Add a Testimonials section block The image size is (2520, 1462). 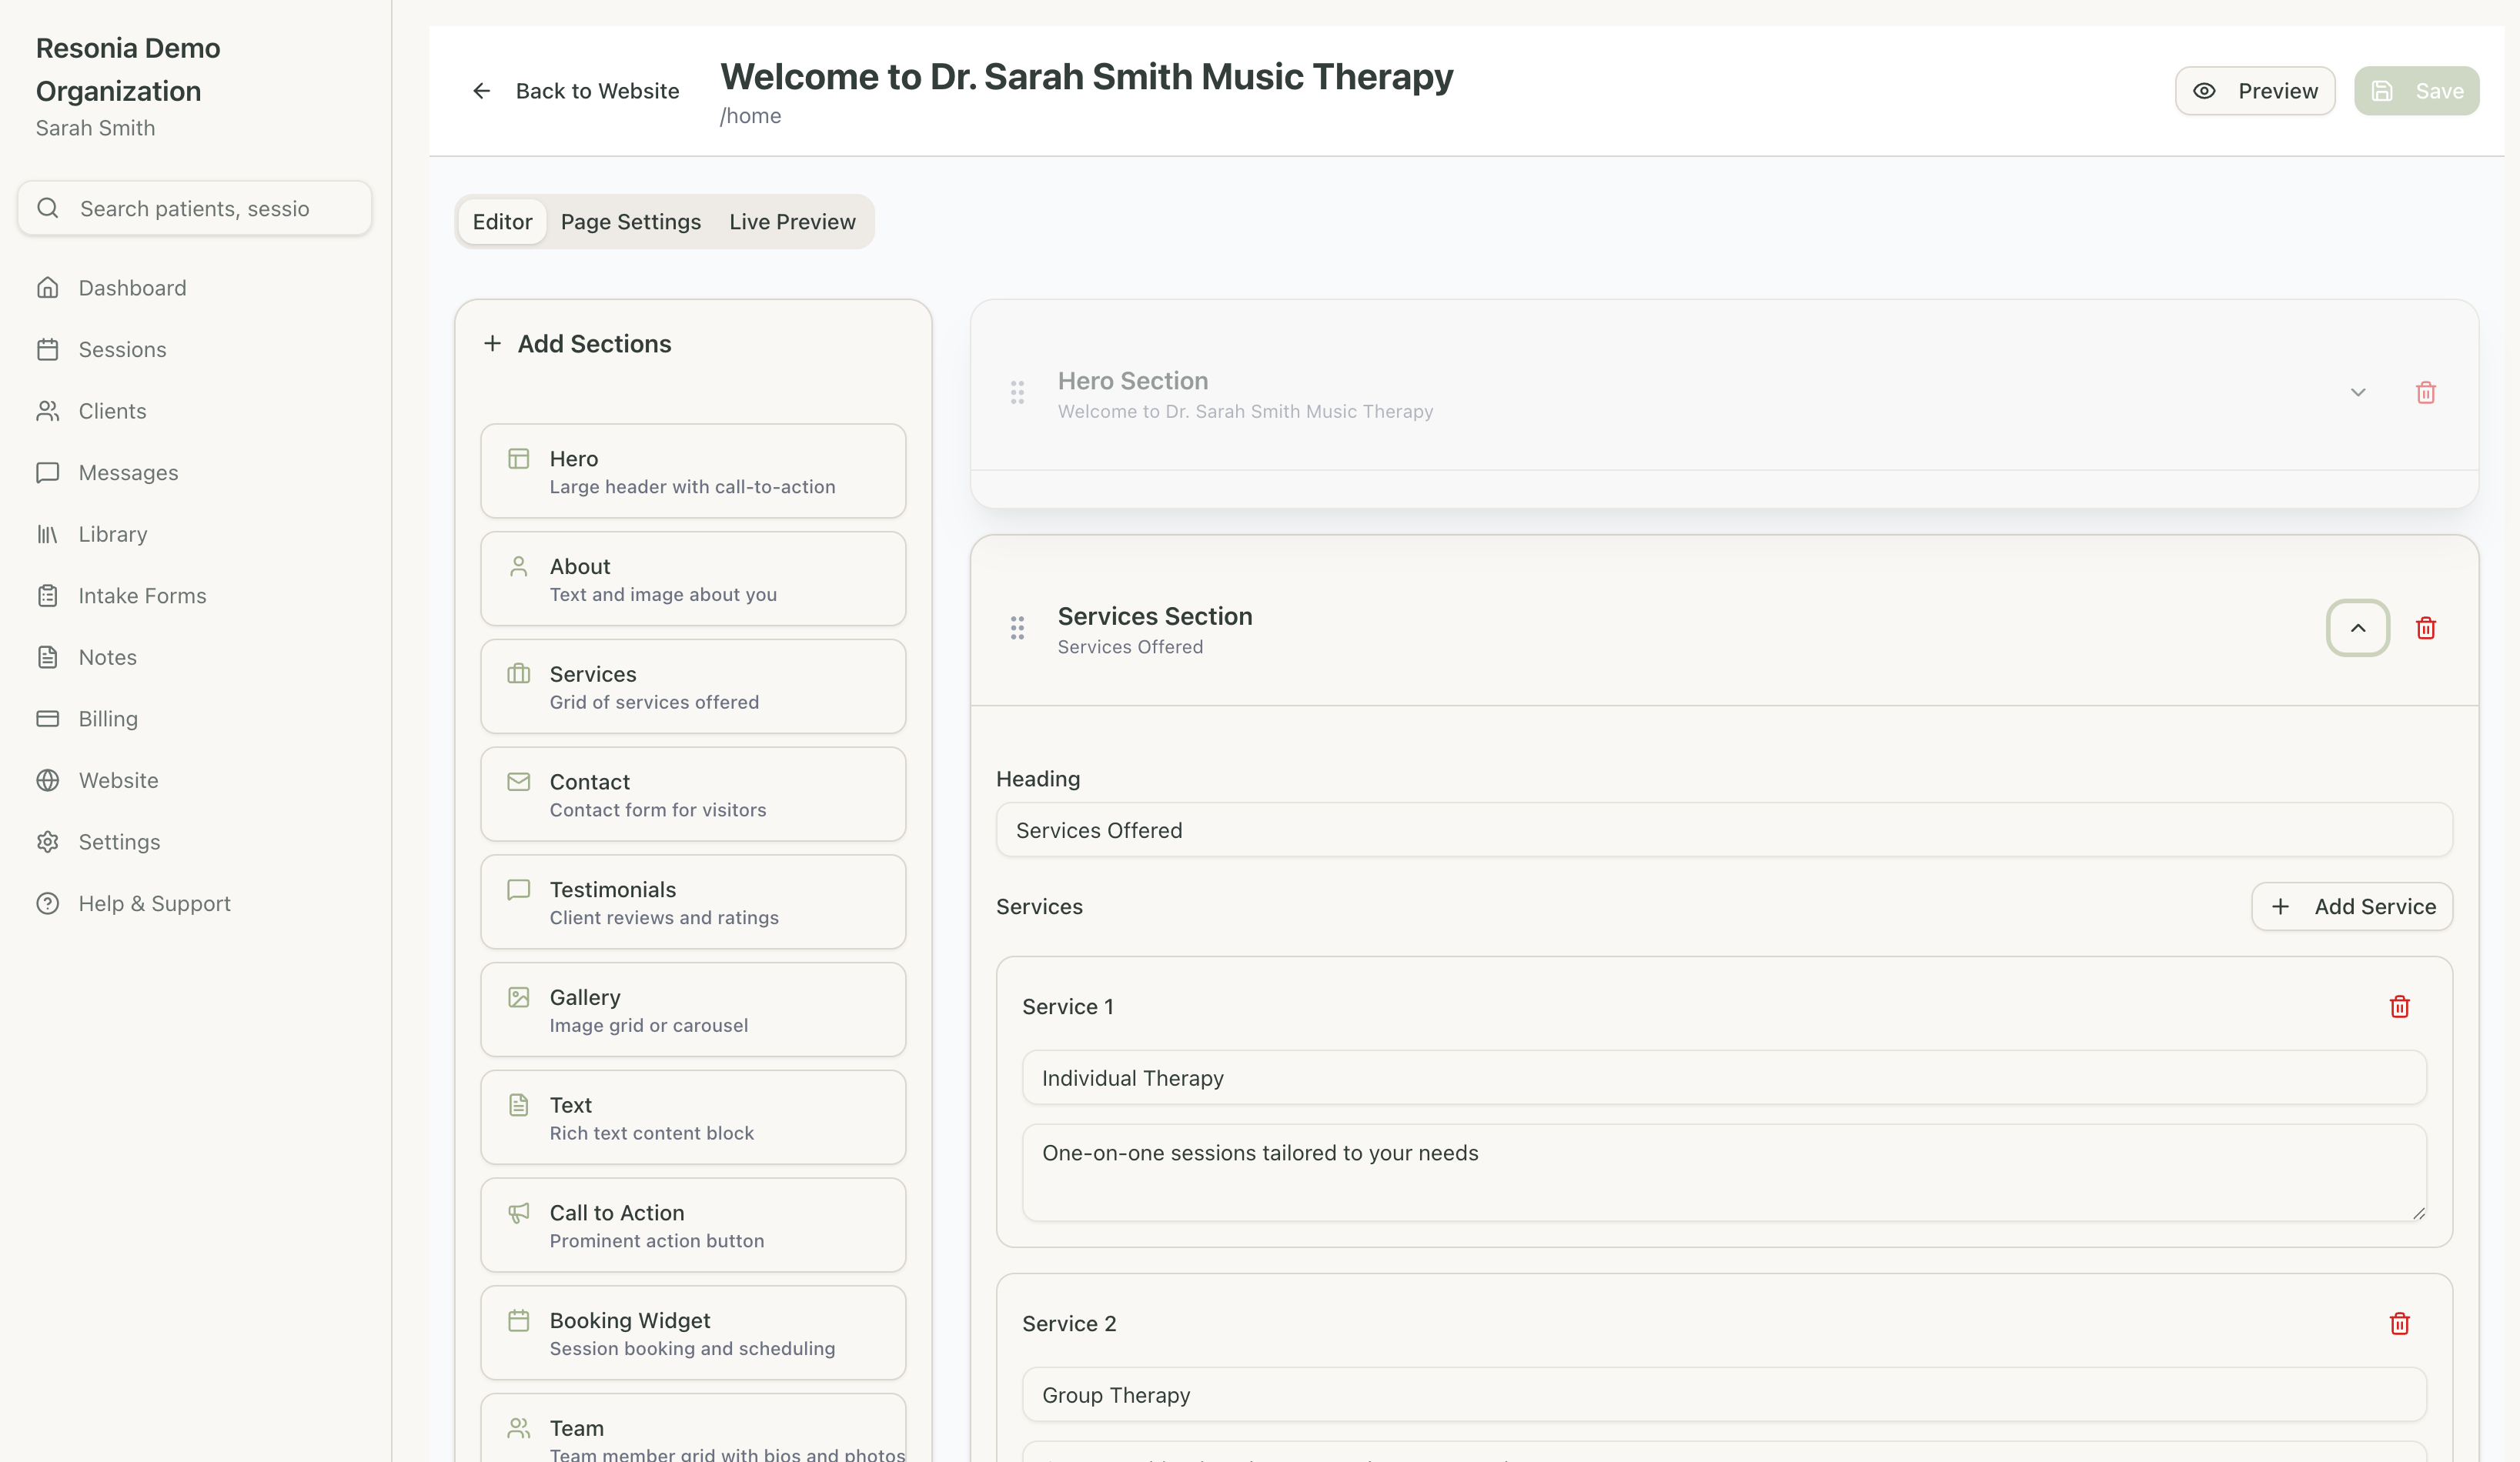(693, 902)
